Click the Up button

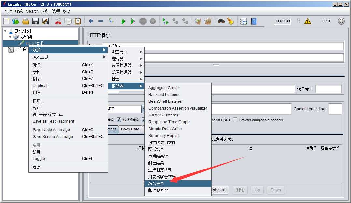257,190
